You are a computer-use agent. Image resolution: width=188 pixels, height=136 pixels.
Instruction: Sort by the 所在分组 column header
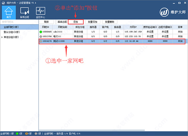[x=80, y=27]
